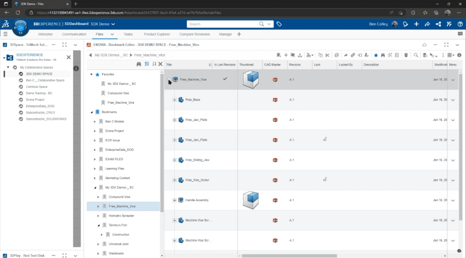The image size is (466, 258).
Task: Switch to the Communication tab
Action: [x=74, y=34]
